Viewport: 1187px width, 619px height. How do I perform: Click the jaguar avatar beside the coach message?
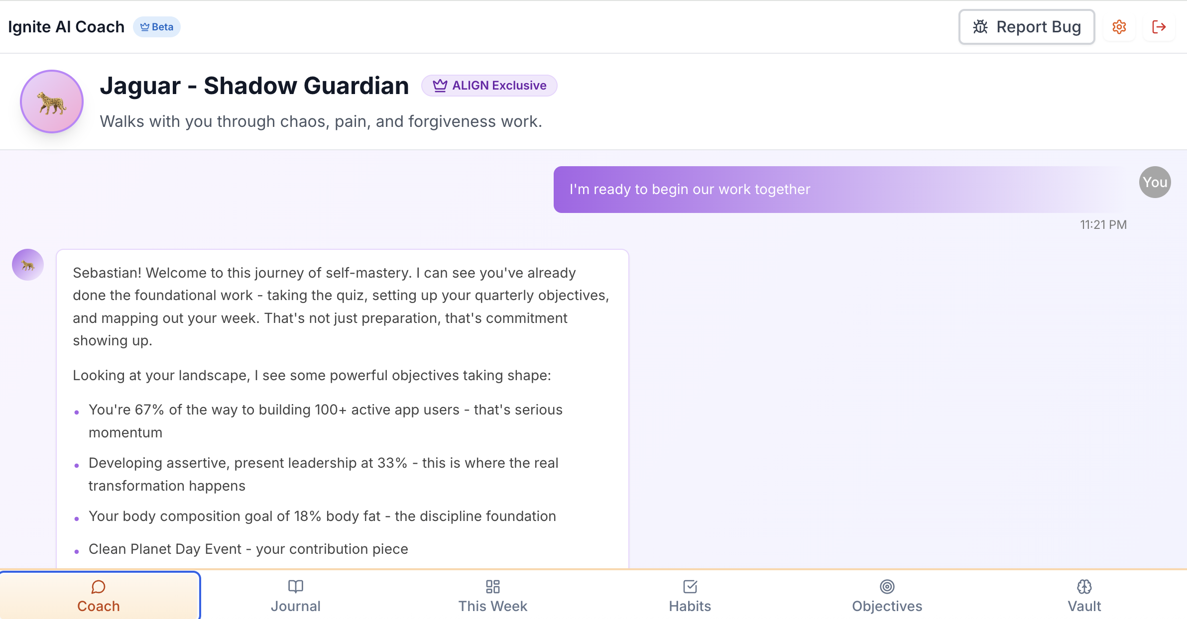click(27, 265)
